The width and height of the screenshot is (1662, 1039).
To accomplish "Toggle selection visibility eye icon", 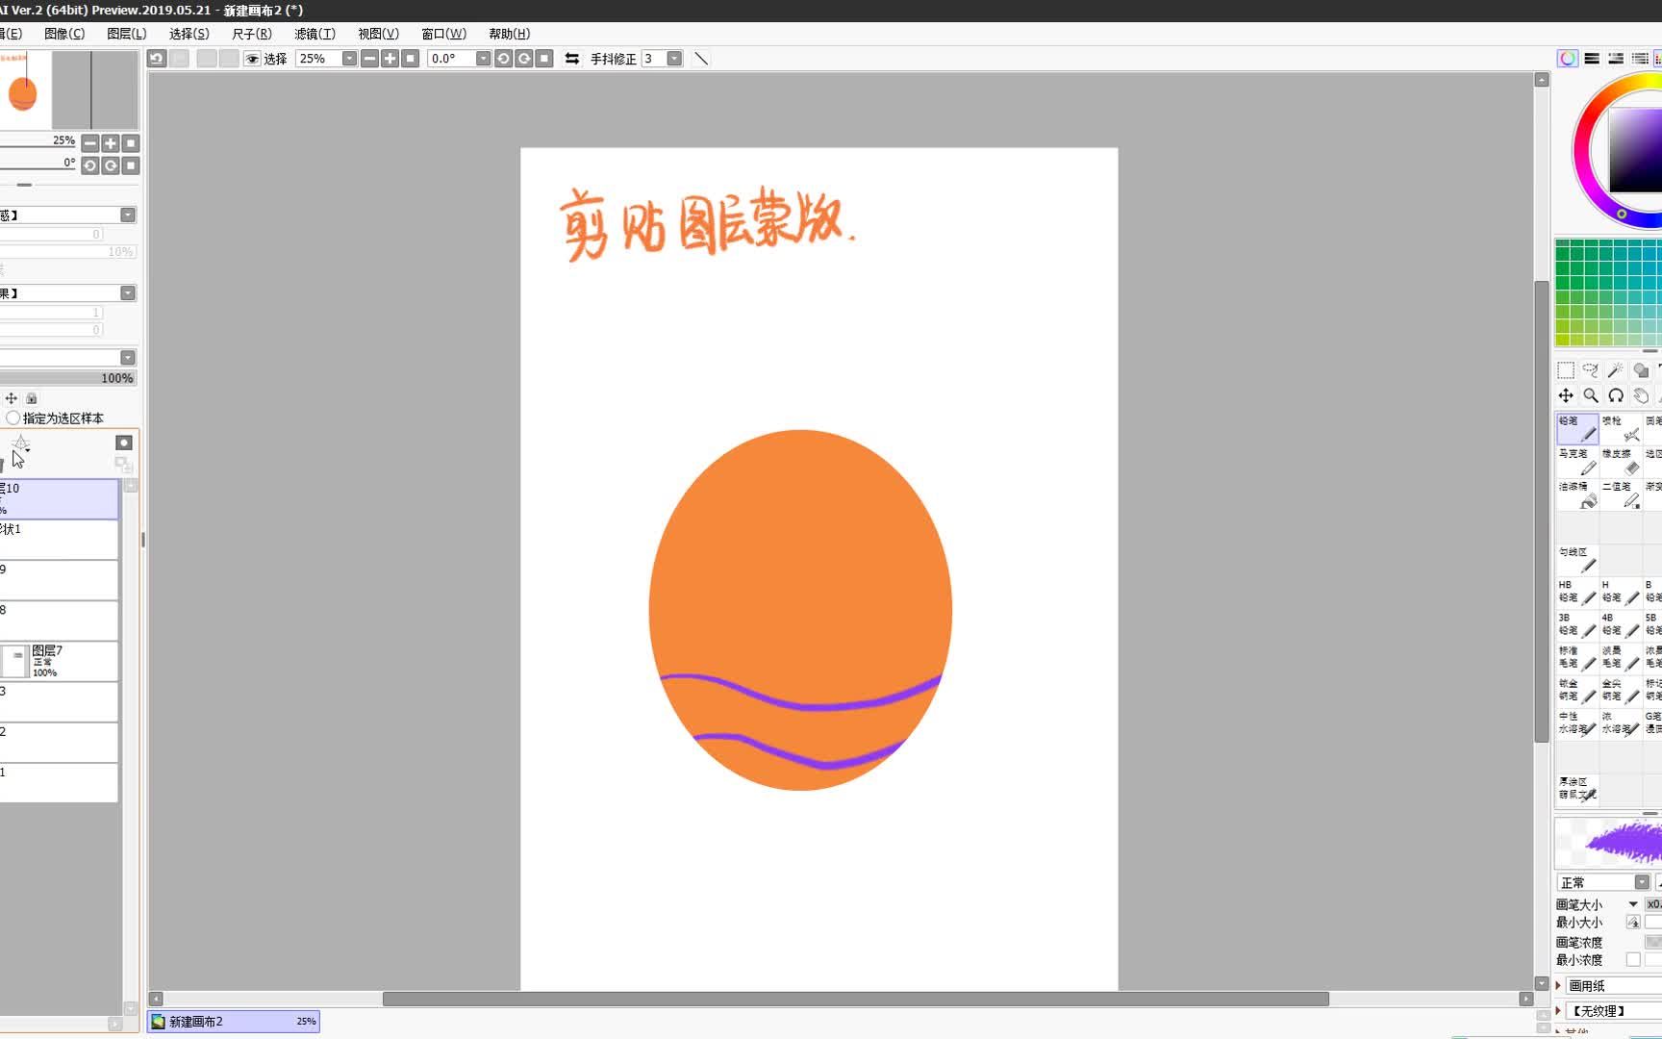I will (252, 59).
